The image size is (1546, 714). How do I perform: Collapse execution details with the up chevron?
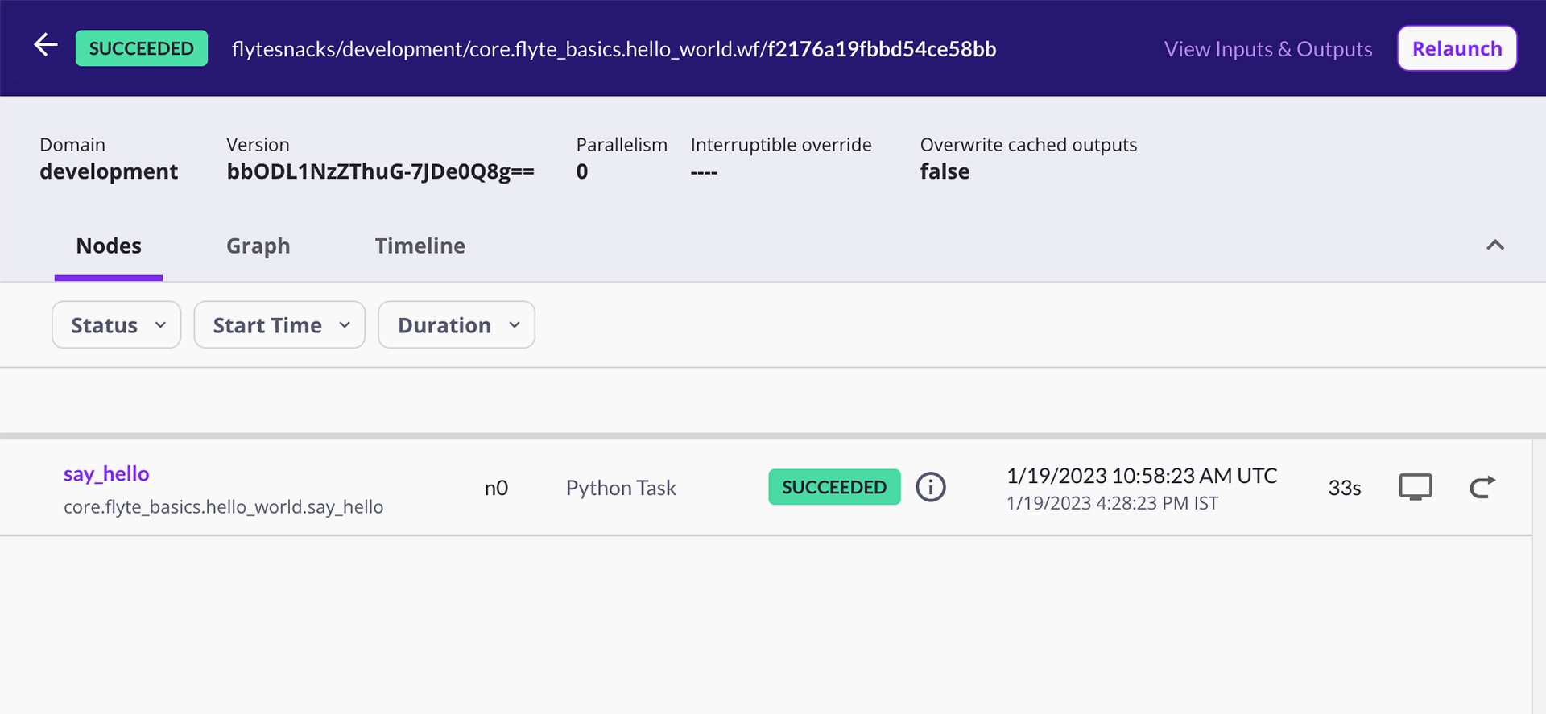coord(1494,246)
